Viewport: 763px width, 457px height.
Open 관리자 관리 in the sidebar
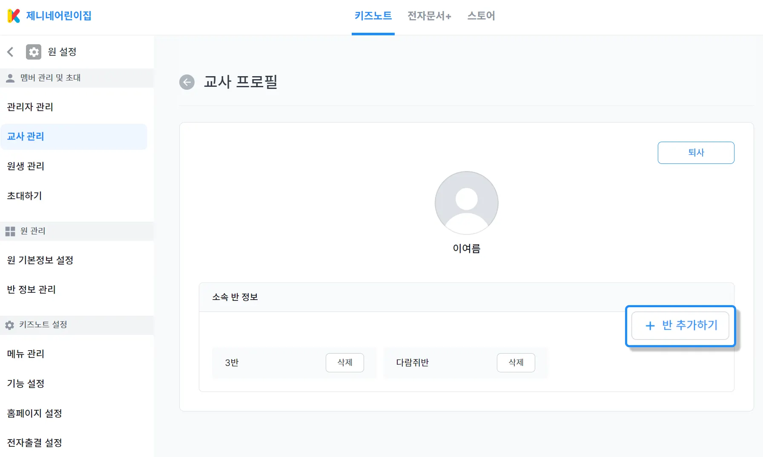pos(30,107)
